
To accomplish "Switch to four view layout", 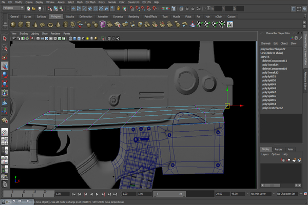I will click(x=5, y=141).
